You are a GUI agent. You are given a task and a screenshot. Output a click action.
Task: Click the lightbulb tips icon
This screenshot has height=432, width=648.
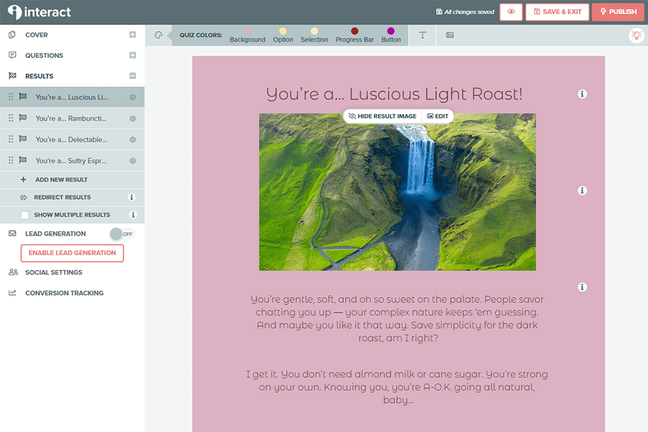637,35
